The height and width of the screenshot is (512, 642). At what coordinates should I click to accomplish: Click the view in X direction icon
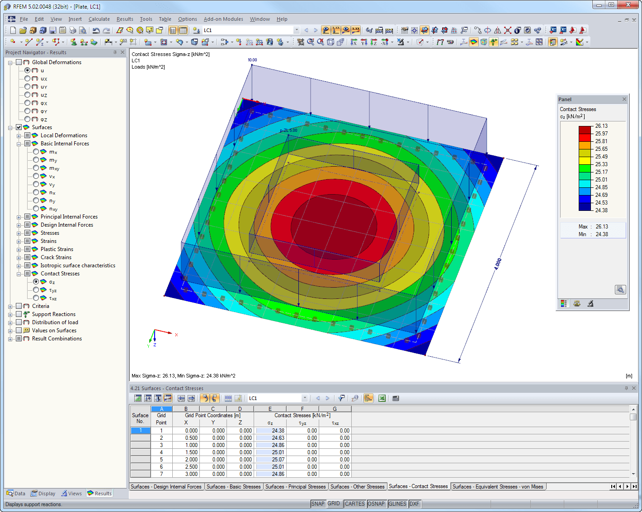tap(354, 42)
